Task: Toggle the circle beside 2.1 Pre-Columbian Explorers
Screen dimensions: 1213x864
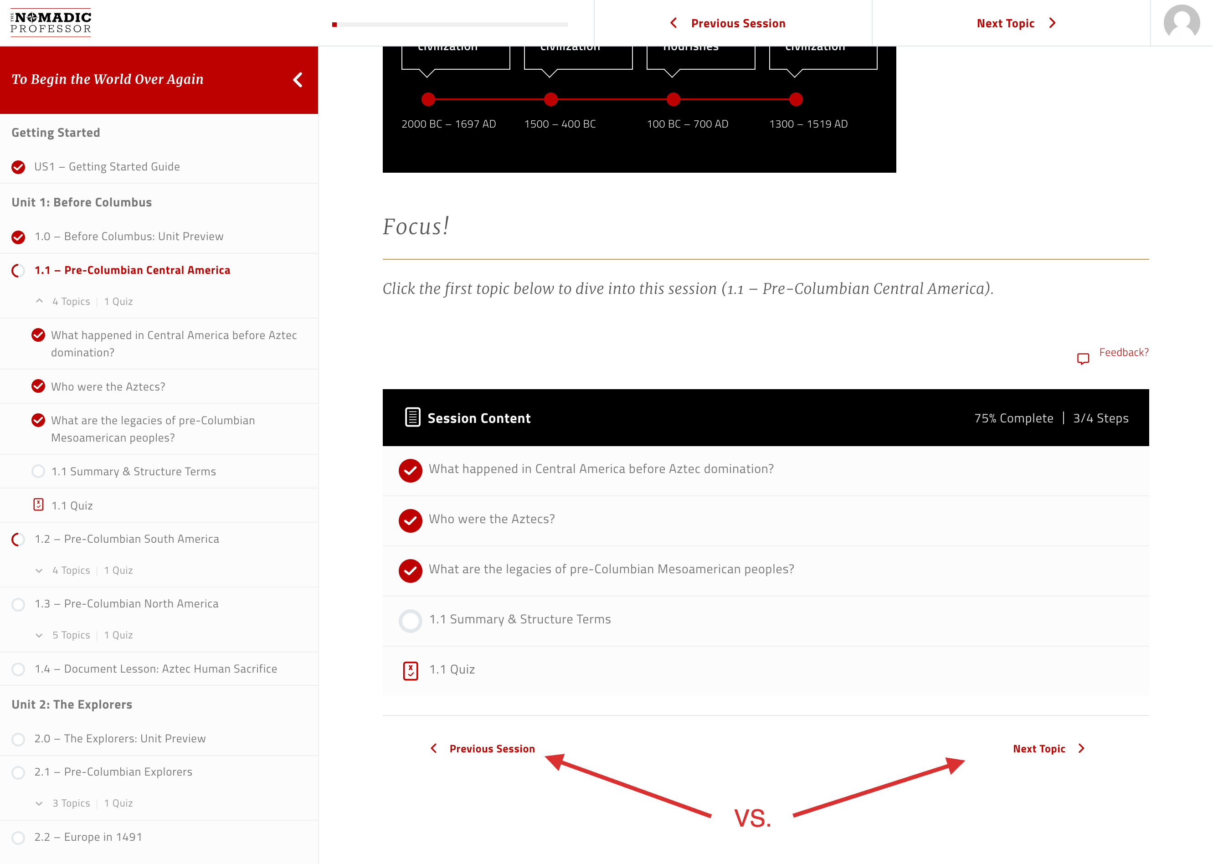Action: point(18,772)
